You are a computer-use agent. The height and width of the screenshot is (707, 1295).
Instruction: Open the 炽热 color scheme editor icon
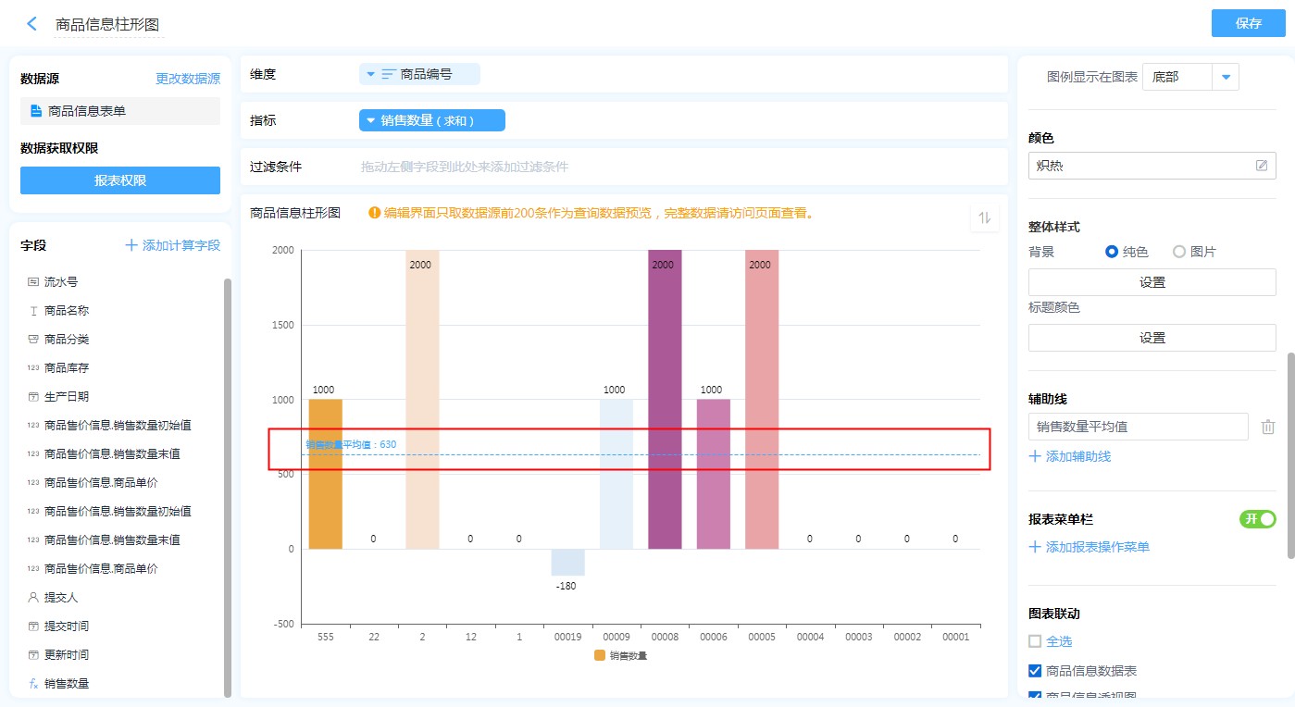coord(1261,166)
